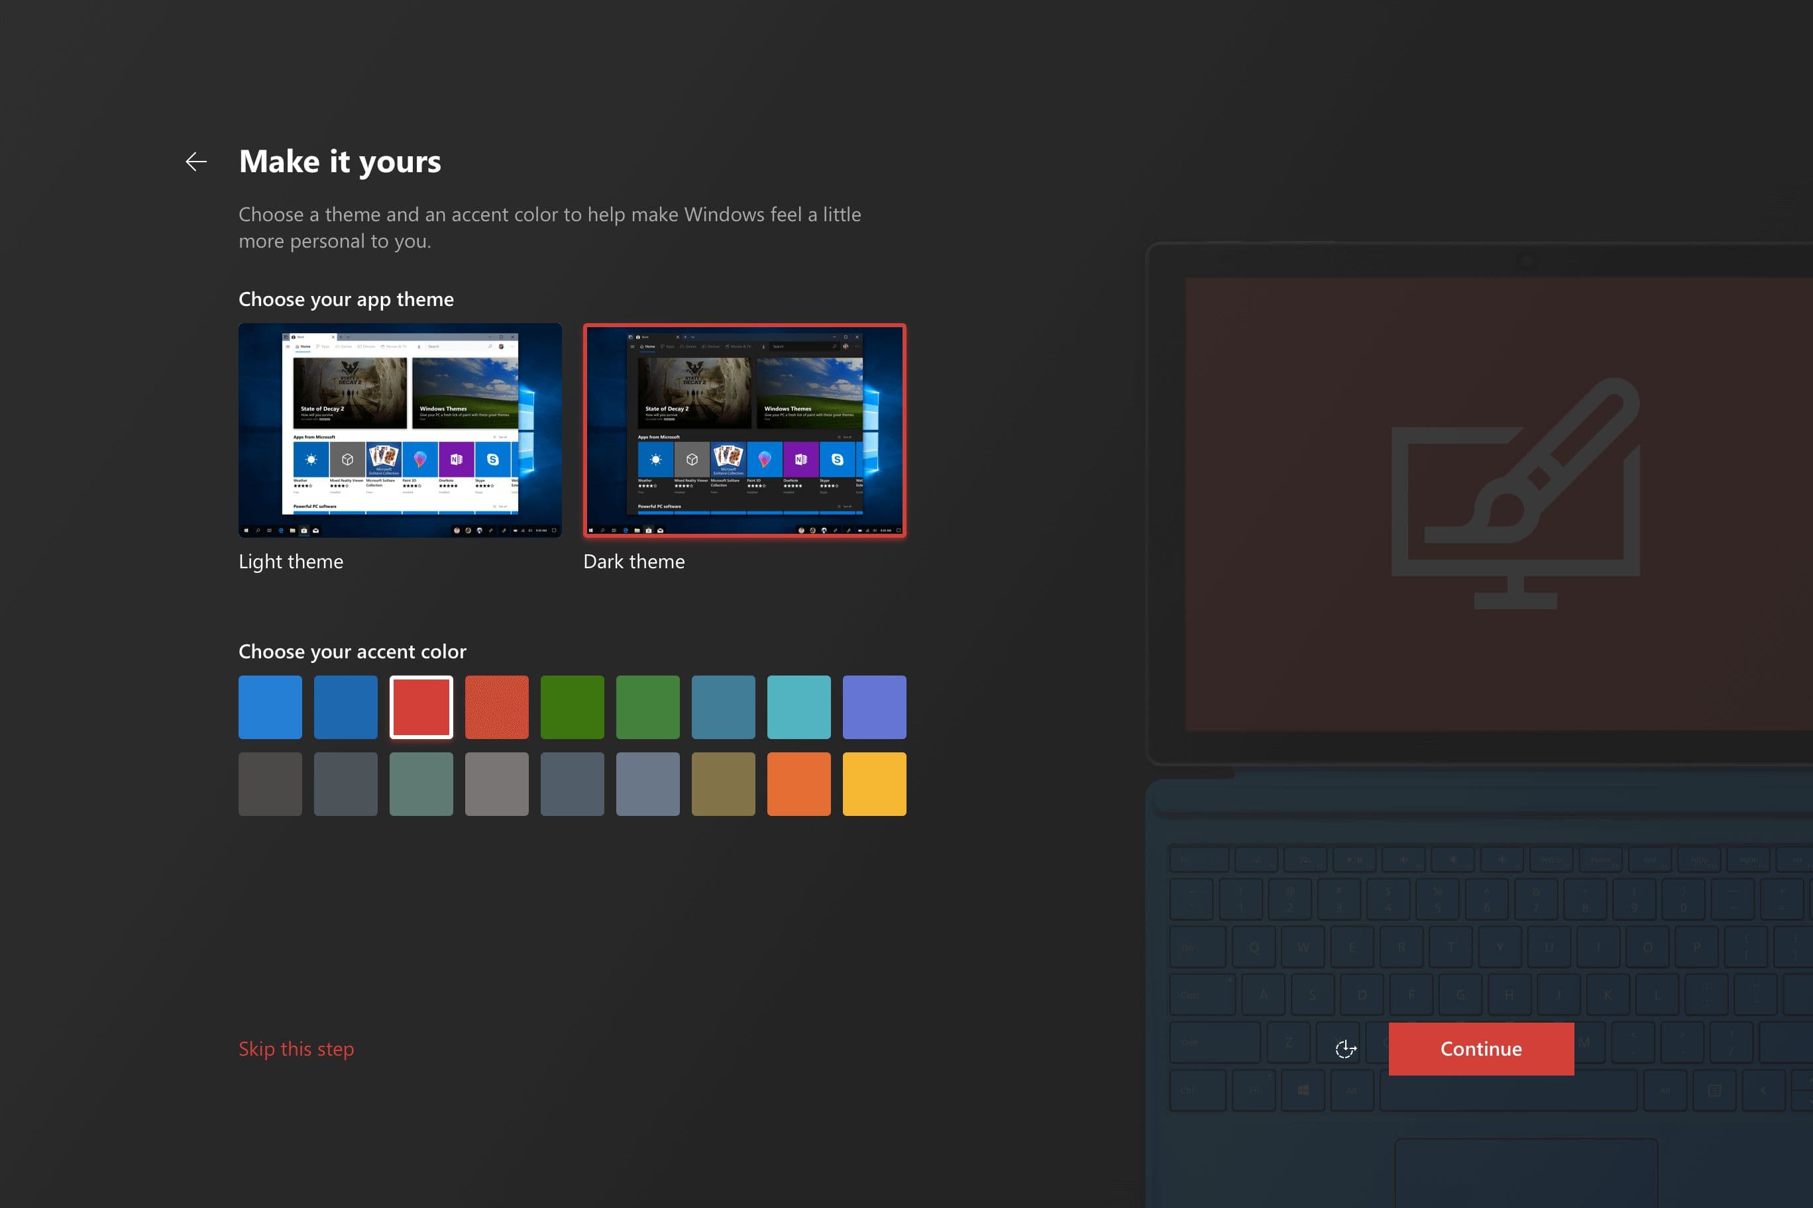Choose the yellow accent color
The height and width of the screenshot is (1208, 1813).
click(x=874, y=783)
